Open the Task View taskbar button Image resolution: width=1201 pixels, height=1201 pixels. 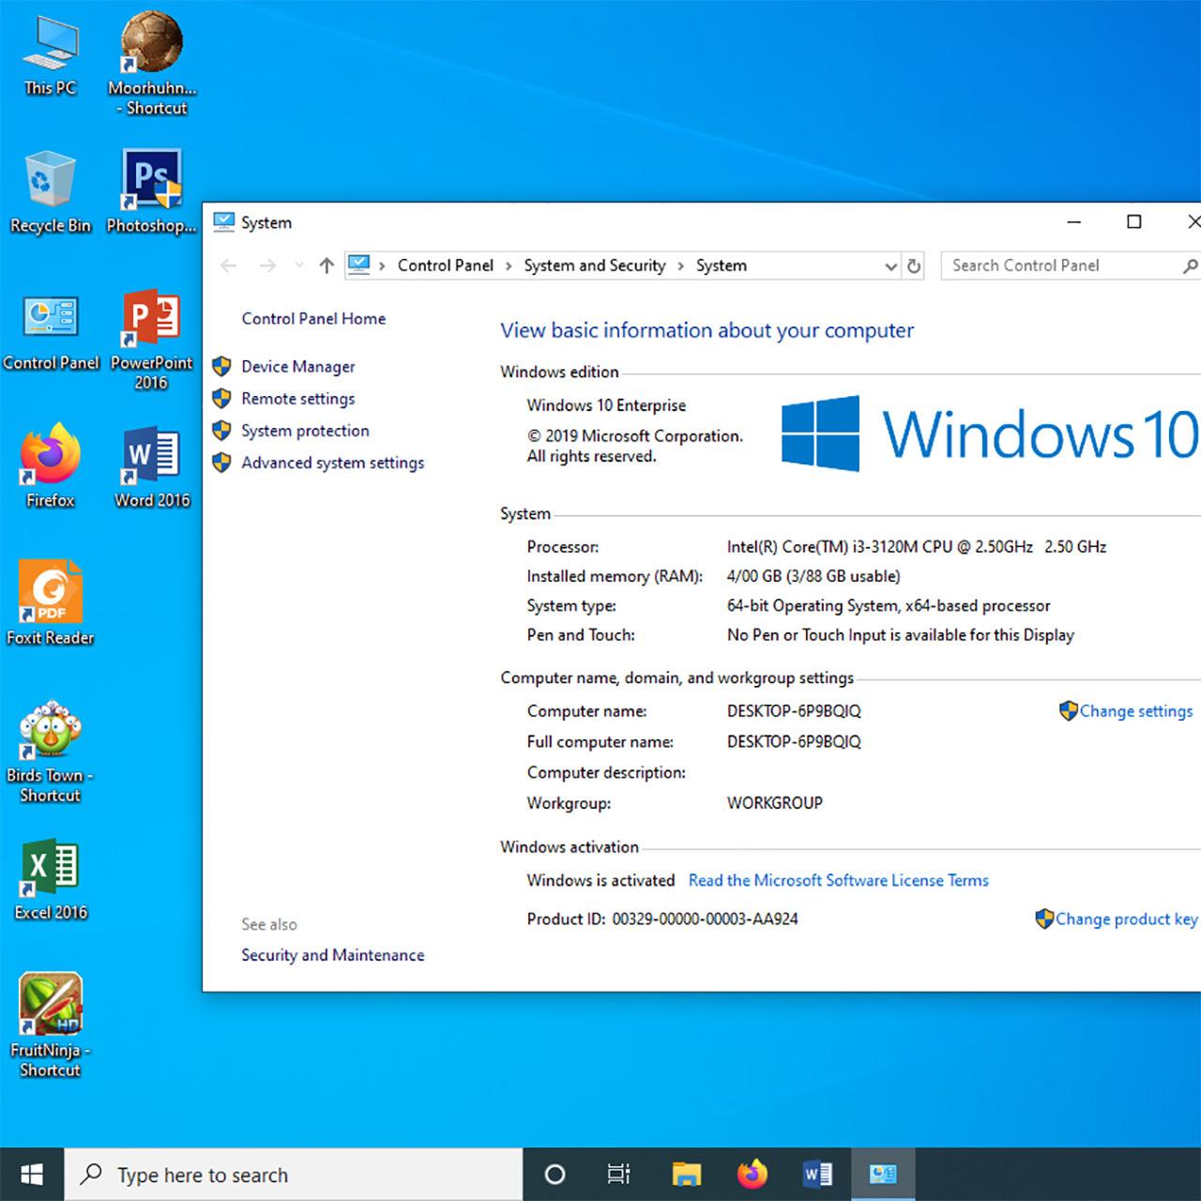tap(619, 1174)
